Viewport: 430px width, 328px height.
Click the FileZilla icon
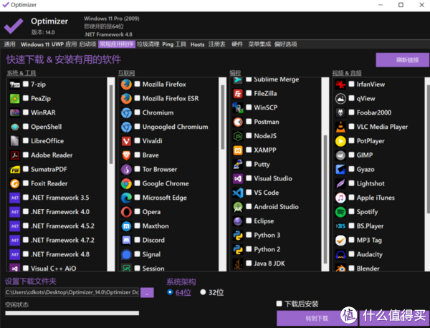point(238,94)
